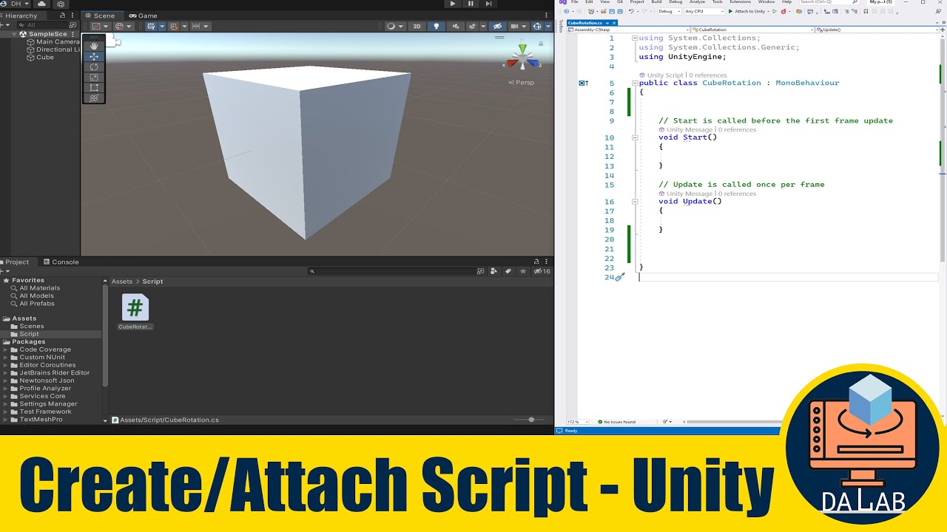The width and height of the screenshot is (947, 532).
Task: Open the Unity cloud services icon
Action: [x=41, y=4]
